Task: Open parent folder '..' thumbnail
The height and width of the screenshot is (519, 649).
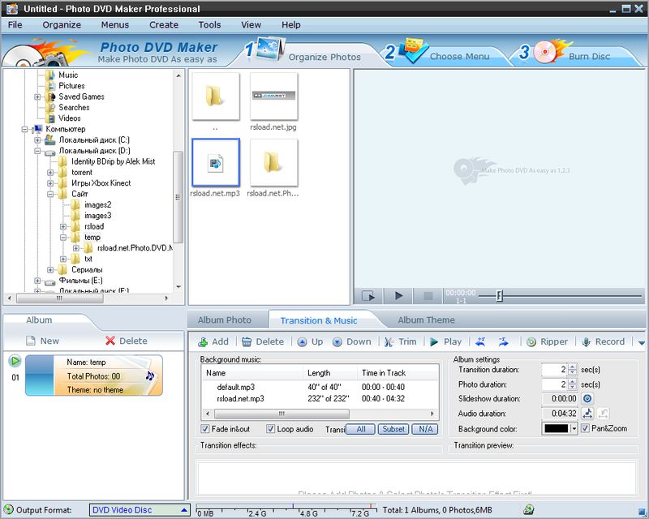Action: (x=216, y=96)
